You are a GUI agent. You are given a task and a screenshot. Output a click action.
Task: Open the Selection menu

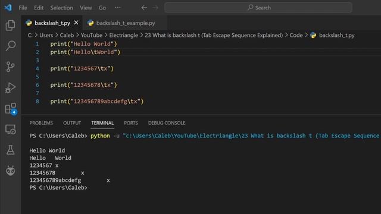61,8
